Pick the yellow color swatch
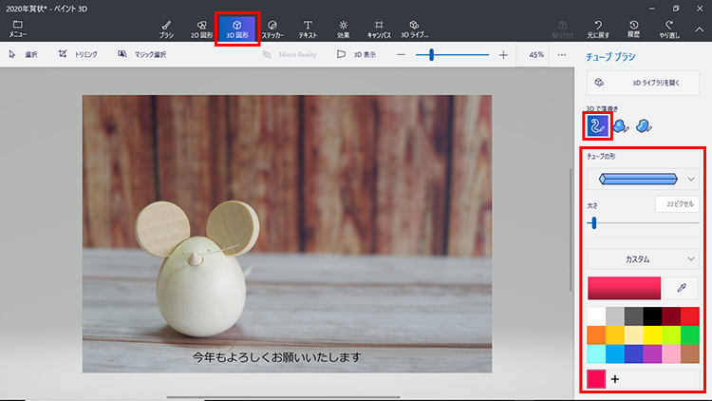712x401 pixels. click(652, 334)
